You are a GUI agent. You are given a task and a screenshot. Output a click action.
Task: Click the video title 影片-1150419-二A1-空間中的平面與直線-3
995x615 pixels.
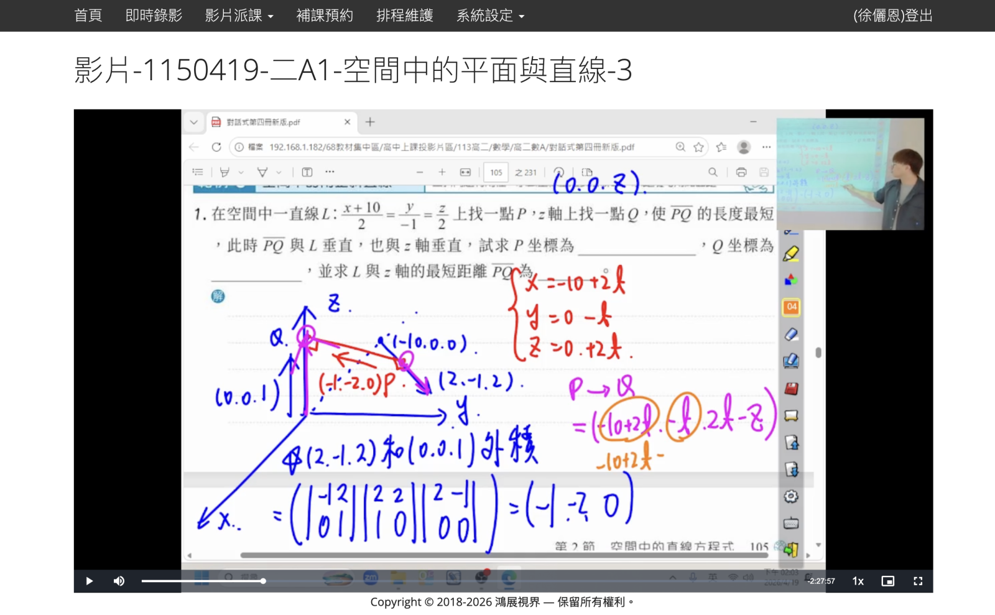pos(353,70)
